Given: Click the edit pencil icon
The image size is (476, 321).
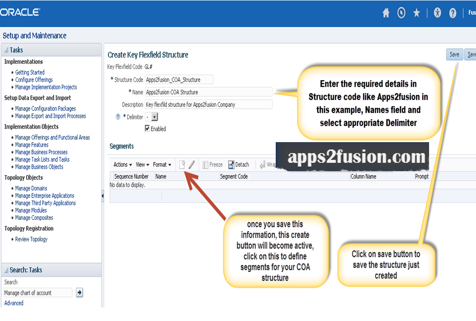Looking at the screenshot, I should [x=192, y=164].
